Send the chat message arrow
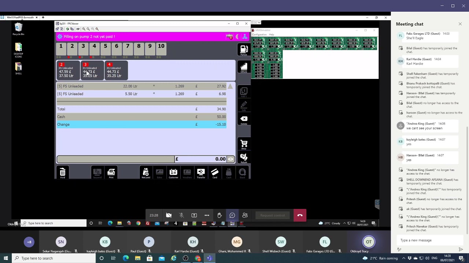 tap(461, 249)
